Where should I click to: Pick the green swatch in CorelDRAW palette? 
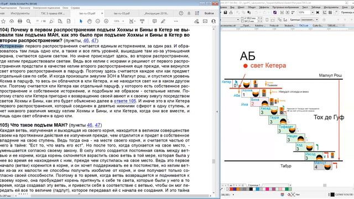[287, 189]
